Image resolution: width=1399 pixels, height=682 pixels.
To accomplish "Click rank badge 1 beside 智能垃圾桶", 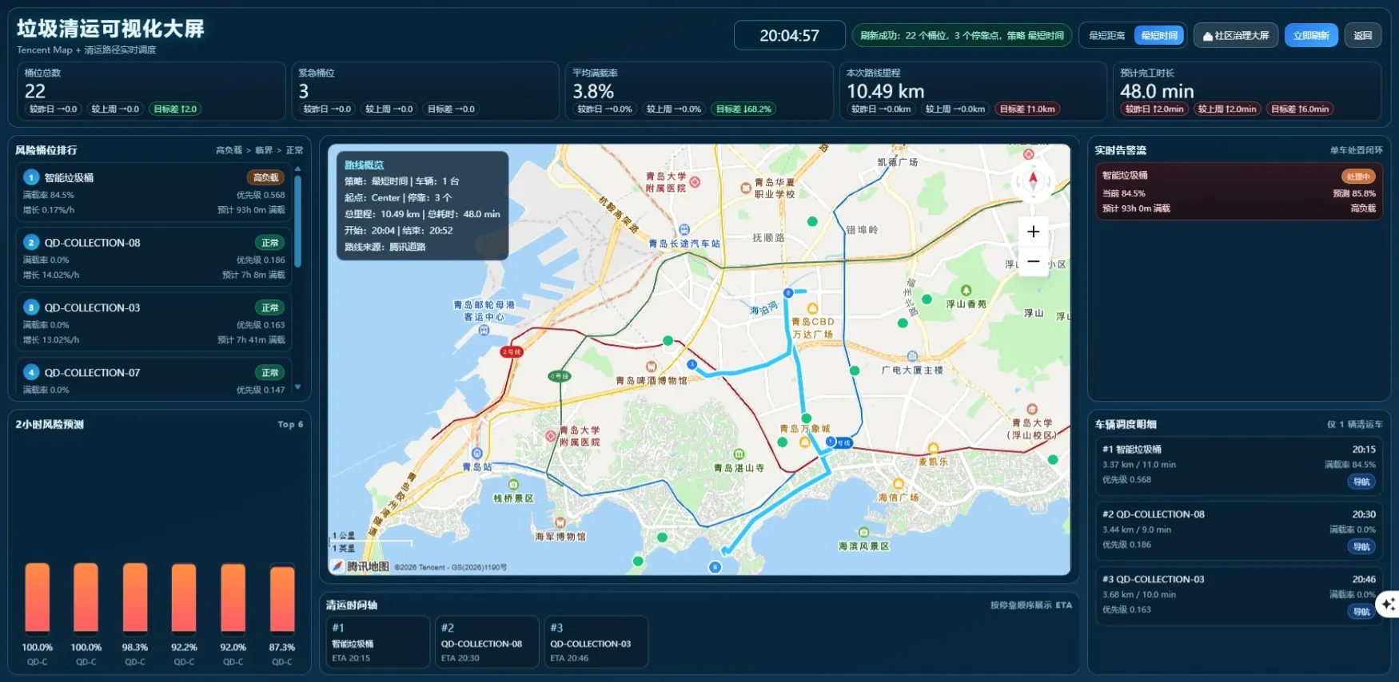I will coord(31,177).
